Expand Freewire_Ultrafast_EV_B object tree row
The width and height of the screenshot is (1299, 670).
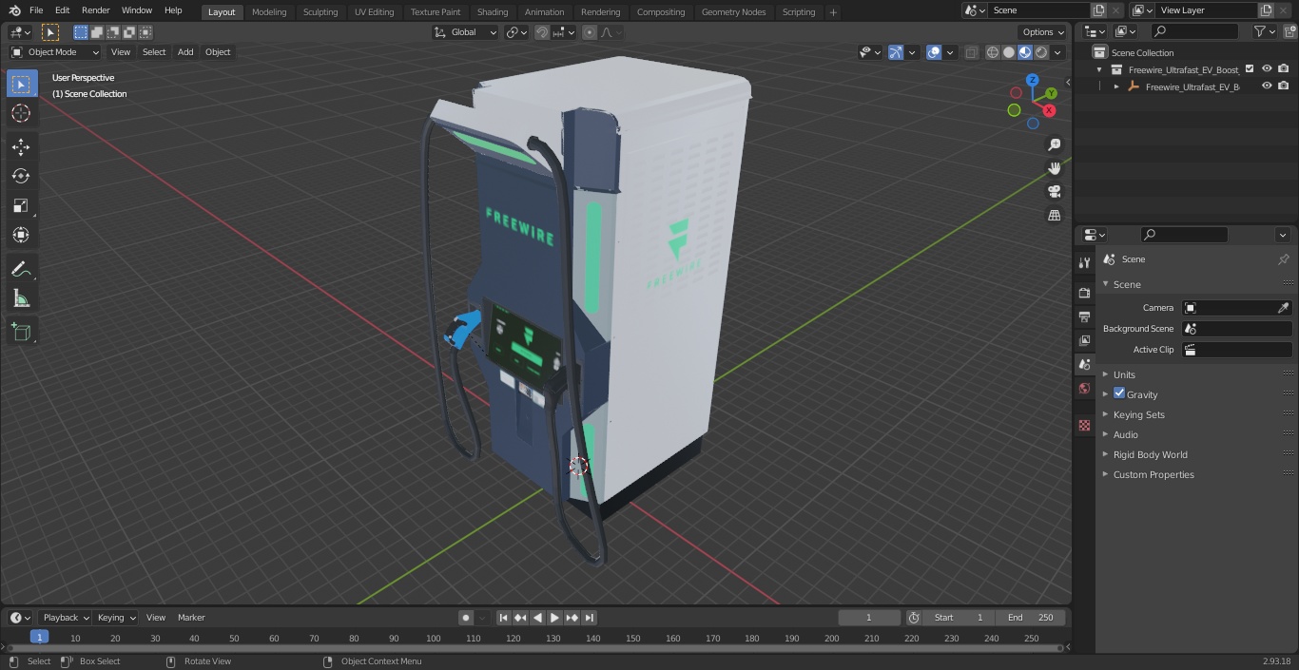(x=1116, y=86)
